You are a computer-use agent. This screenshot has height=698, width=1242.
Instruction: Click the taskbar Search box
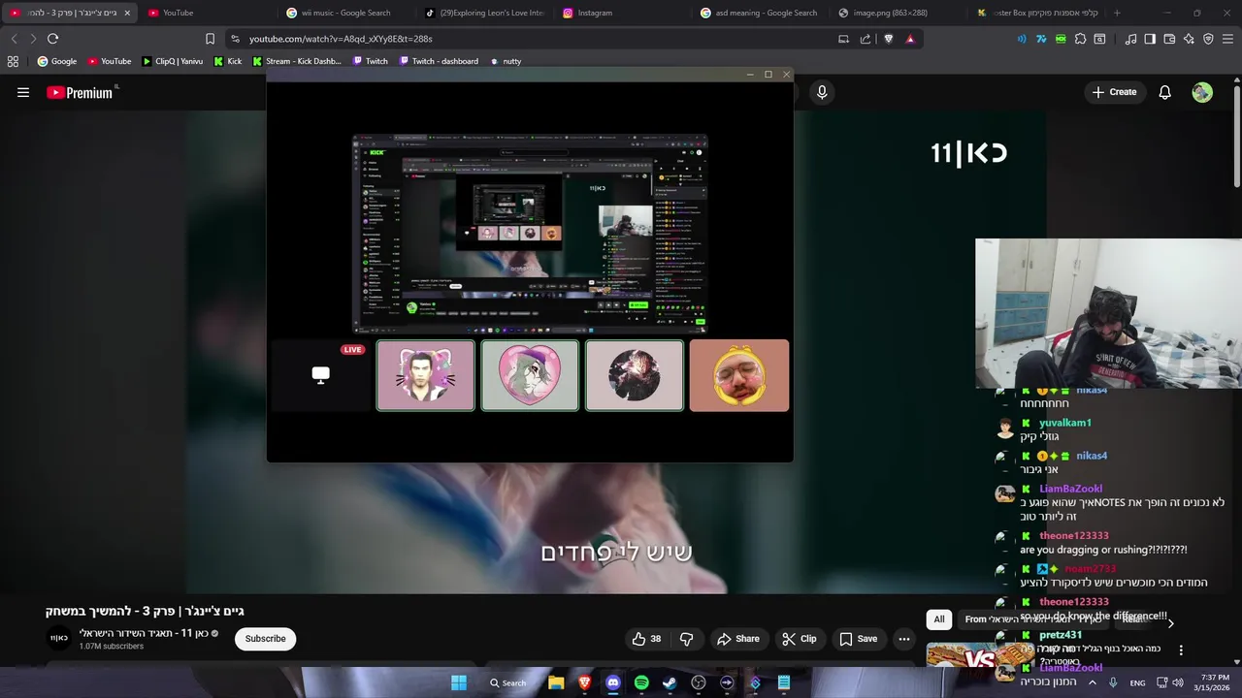tap(507, 682)
